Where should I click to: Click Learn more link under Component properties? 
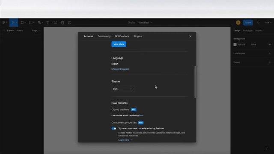pyautogui.click(x=125, y=140)
